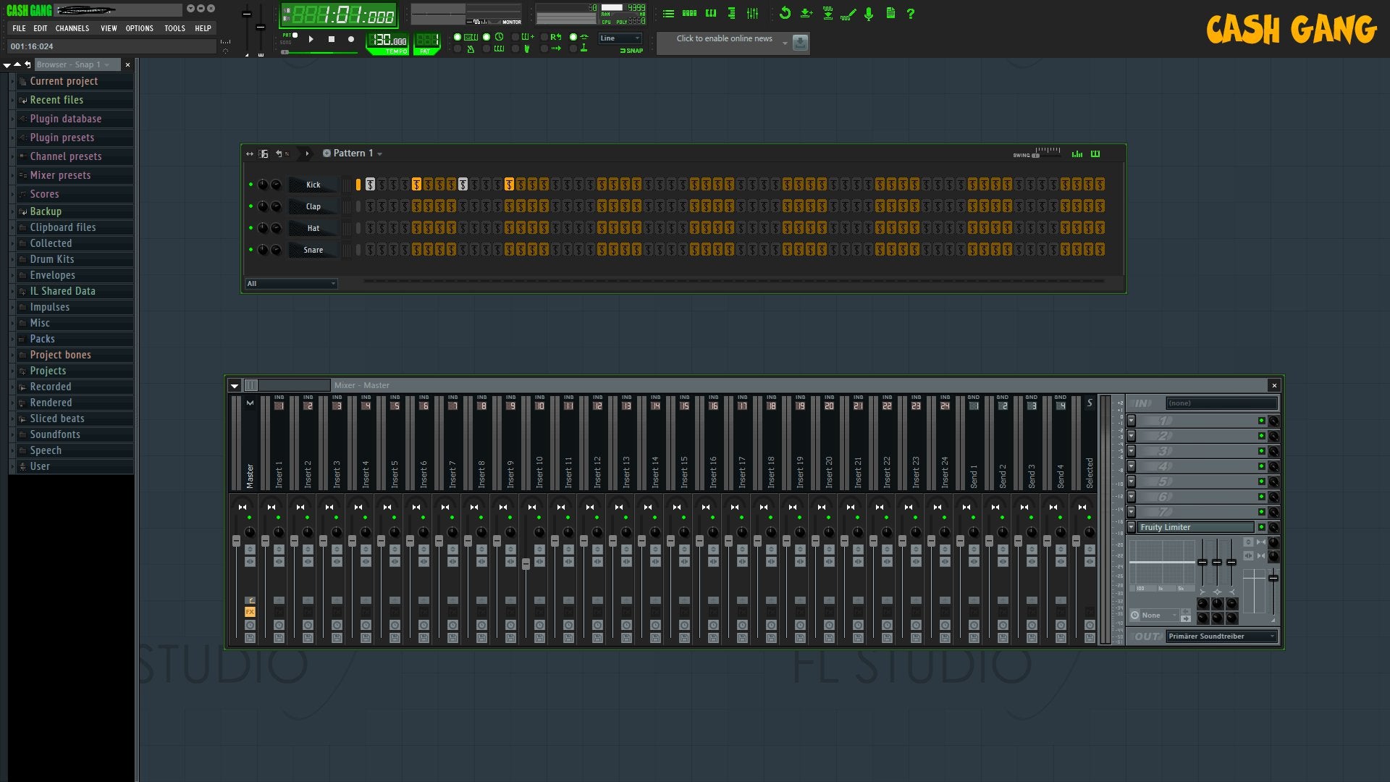Open the Line snap mode dropdown

click(x=620, y=38)
